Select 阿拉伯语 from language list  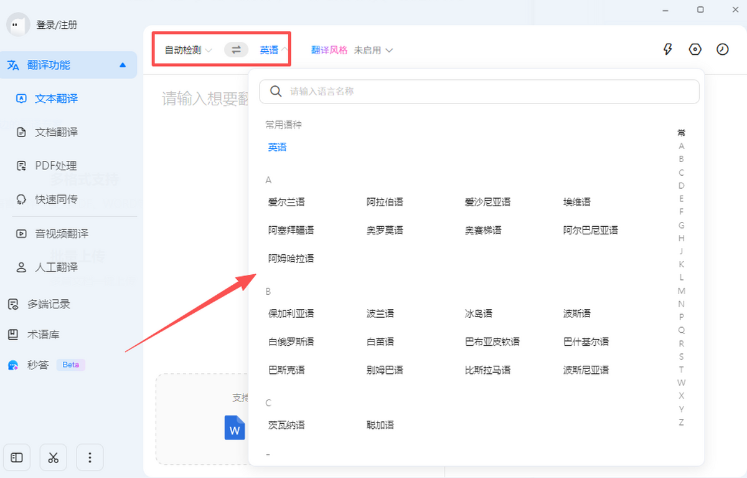click(x=385, y=203)
